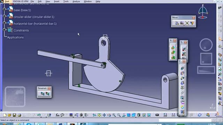Click the Zoom Out magnifier
223x125 pixels.
click(x=119, y=115)
